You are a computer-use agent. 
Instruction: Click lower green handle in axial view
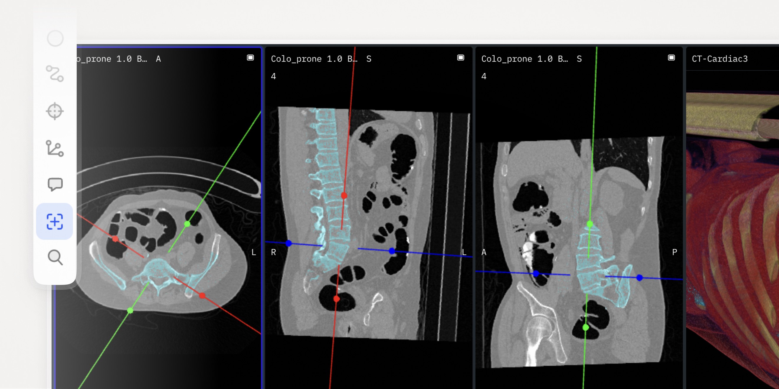coord(130,311)
